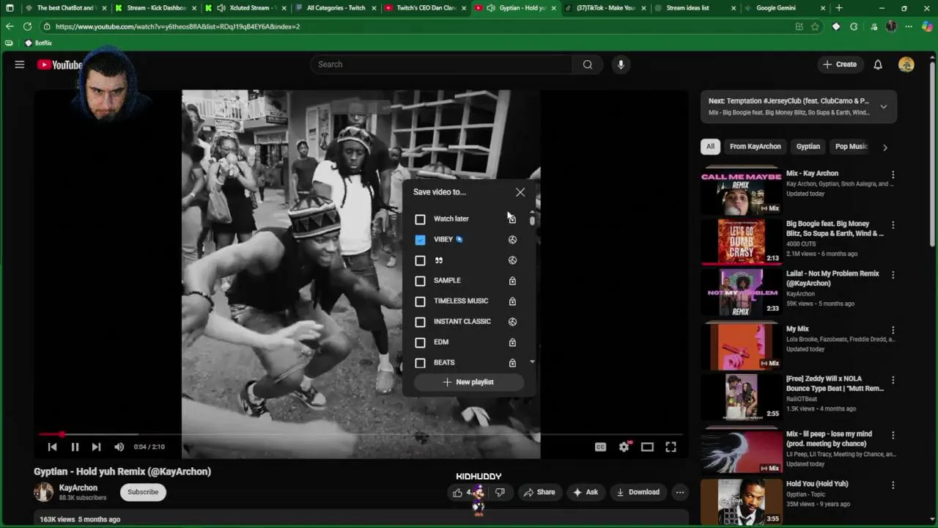
Task: Expand the Next up playlist chevron
Action: point(884,107)
